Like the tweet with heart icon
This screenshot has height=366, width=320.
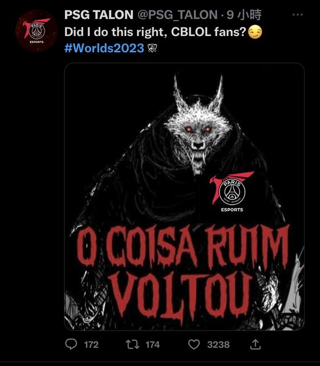pyautogui.click(x=194, y=344)
